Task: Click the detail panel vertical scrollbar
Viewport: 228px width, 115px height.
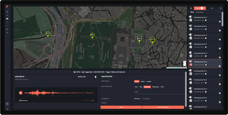Action: [x=186, y=89]
